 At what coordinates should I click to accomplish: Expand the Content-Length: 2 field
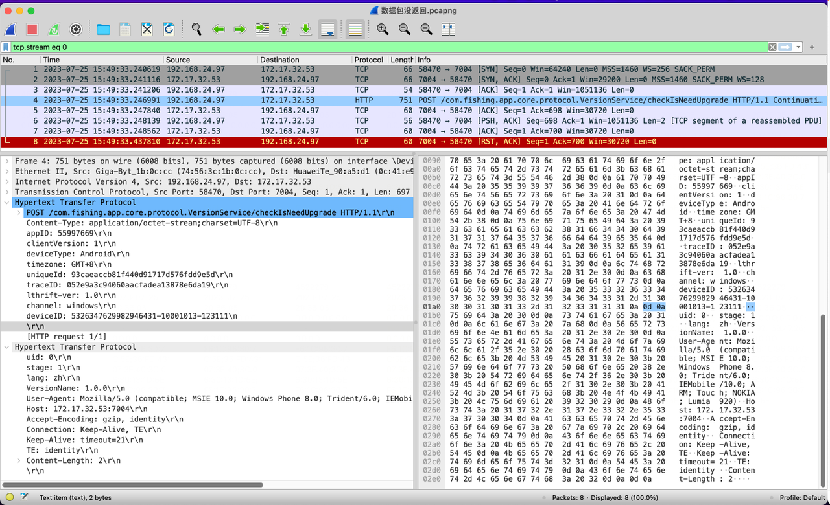[19, 461]
